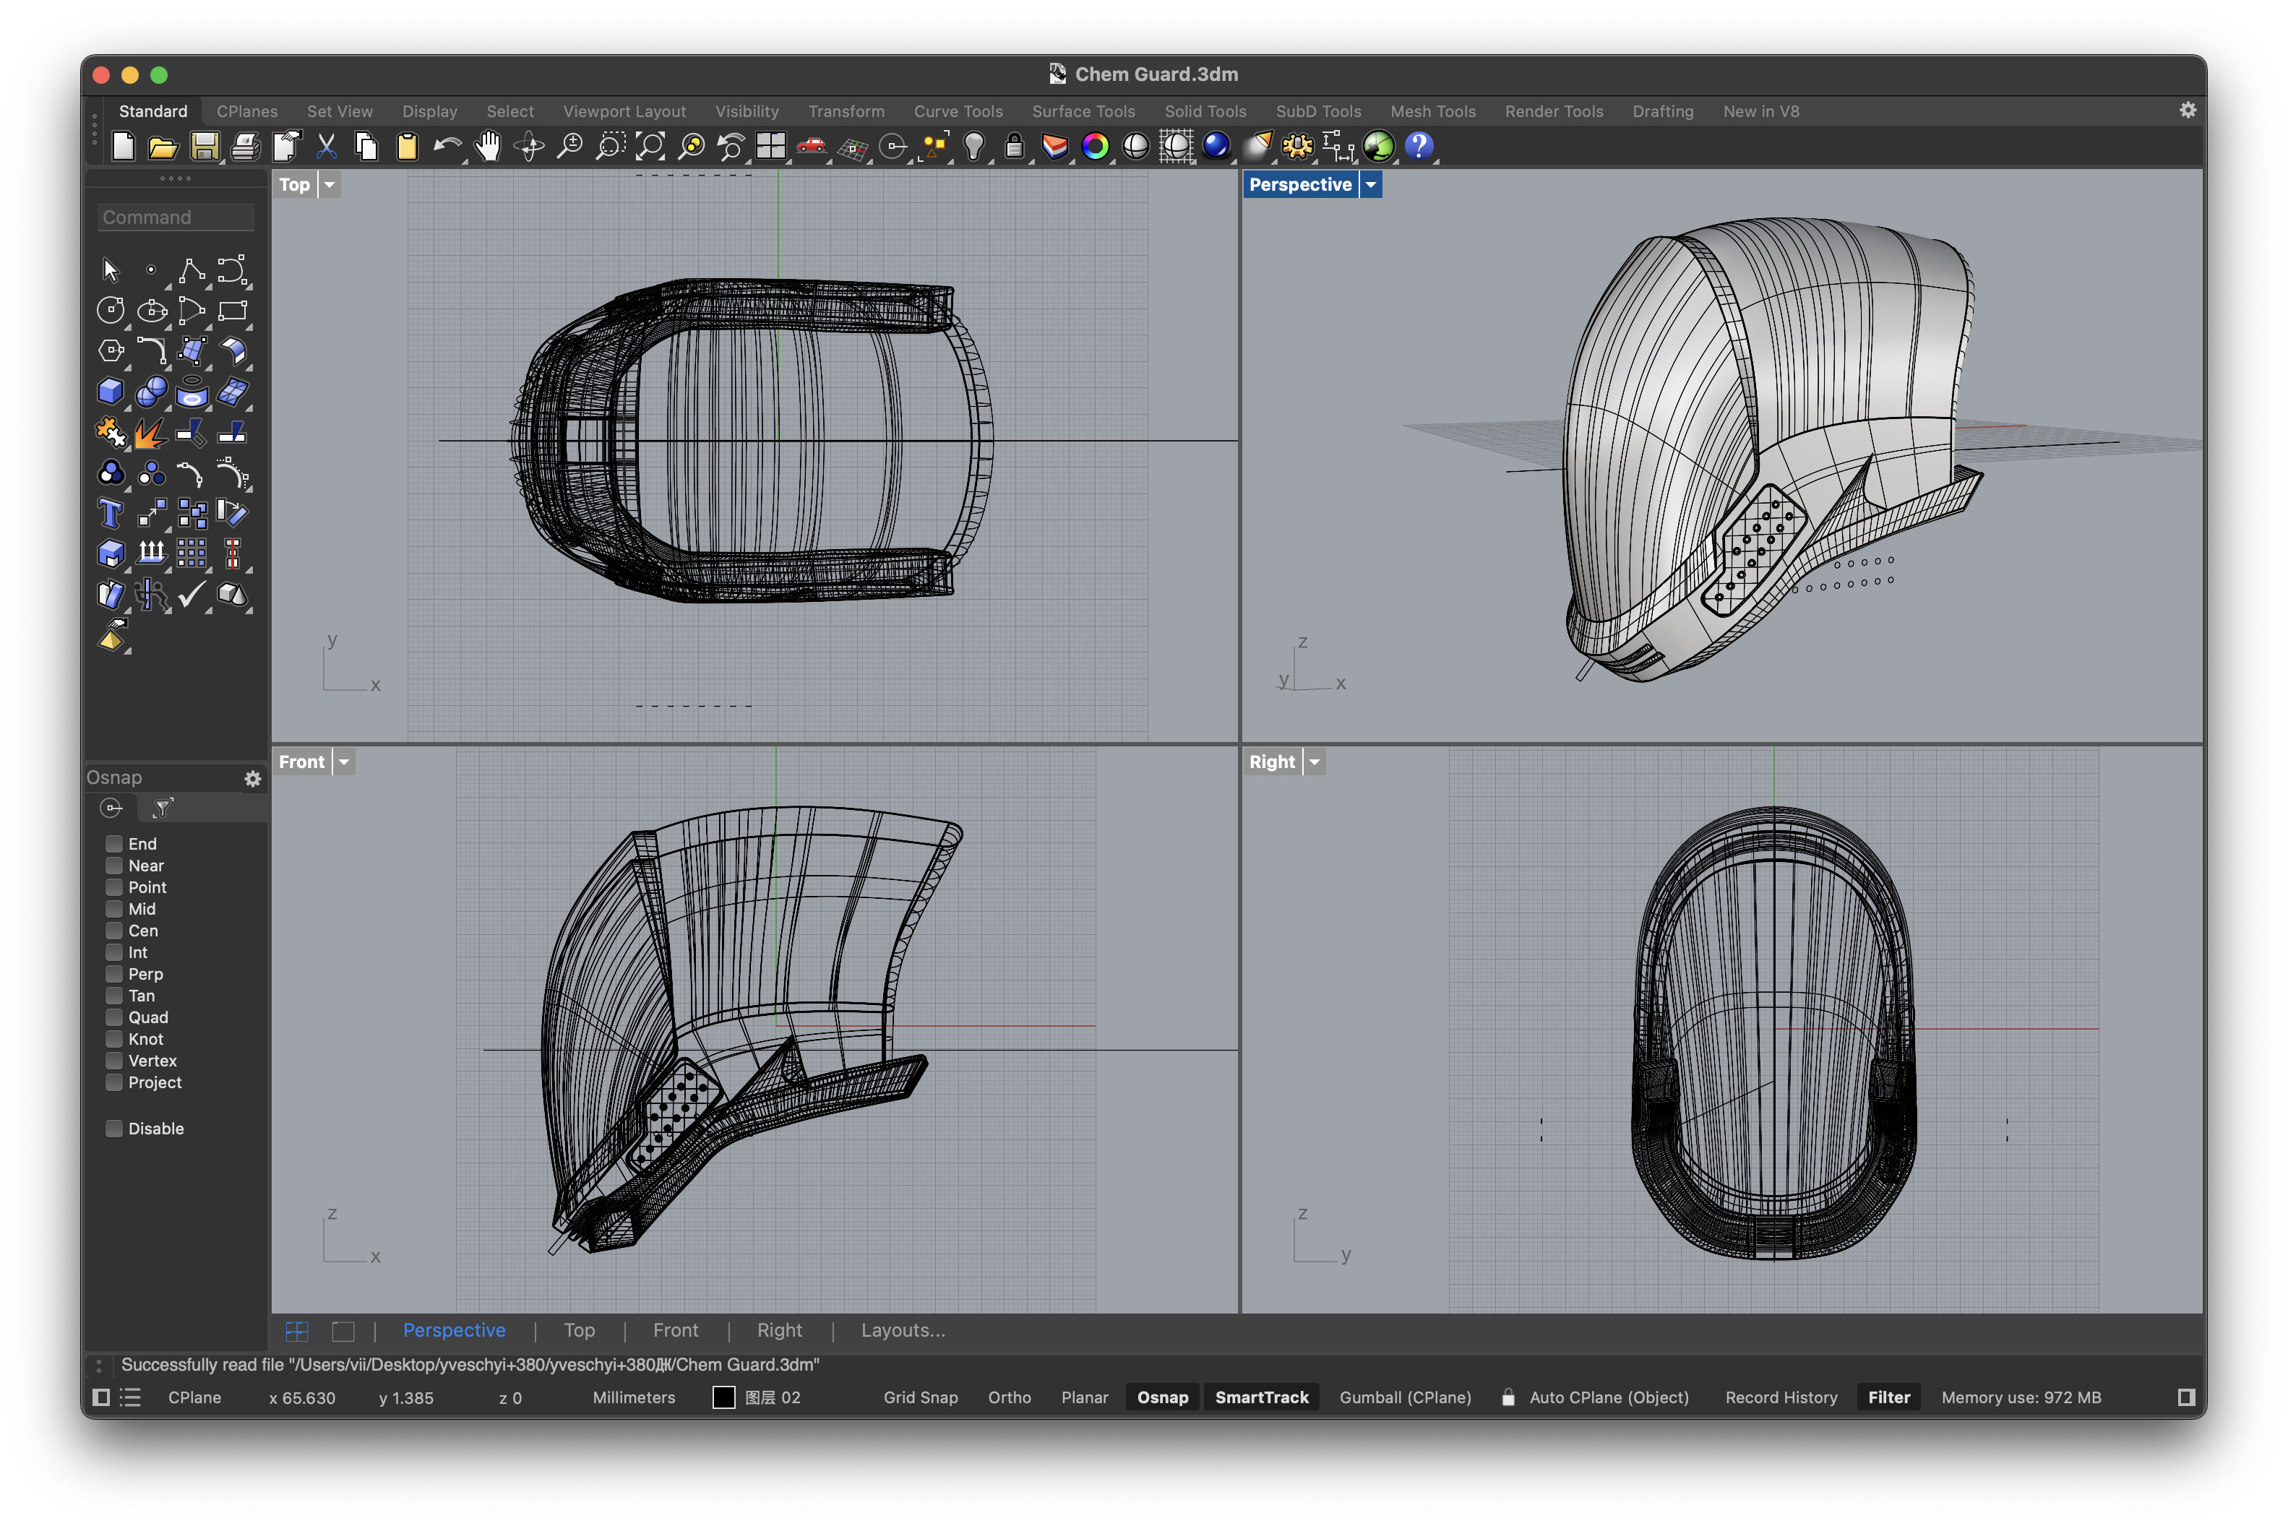
Task: Toggle Grid Snap in status bar
Action: coord(920,1397)
